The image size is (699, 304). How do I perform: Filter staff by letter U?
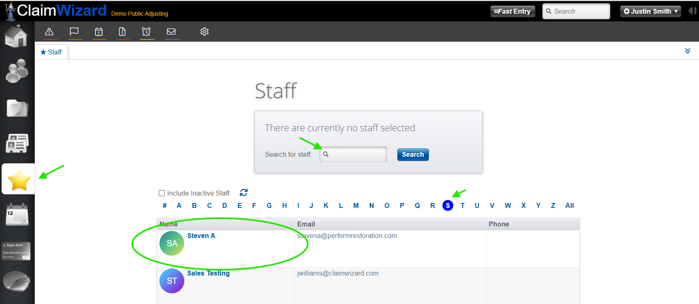pos(477,205)
